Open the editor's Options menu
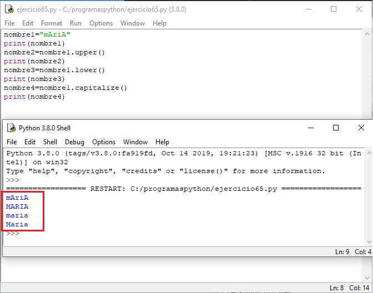373x293 pixels. (x=101, y=23)
